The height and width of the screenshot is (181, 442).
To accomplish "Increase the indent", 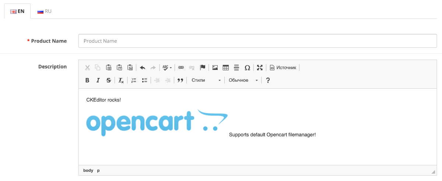I will click(x=168, y=80).
